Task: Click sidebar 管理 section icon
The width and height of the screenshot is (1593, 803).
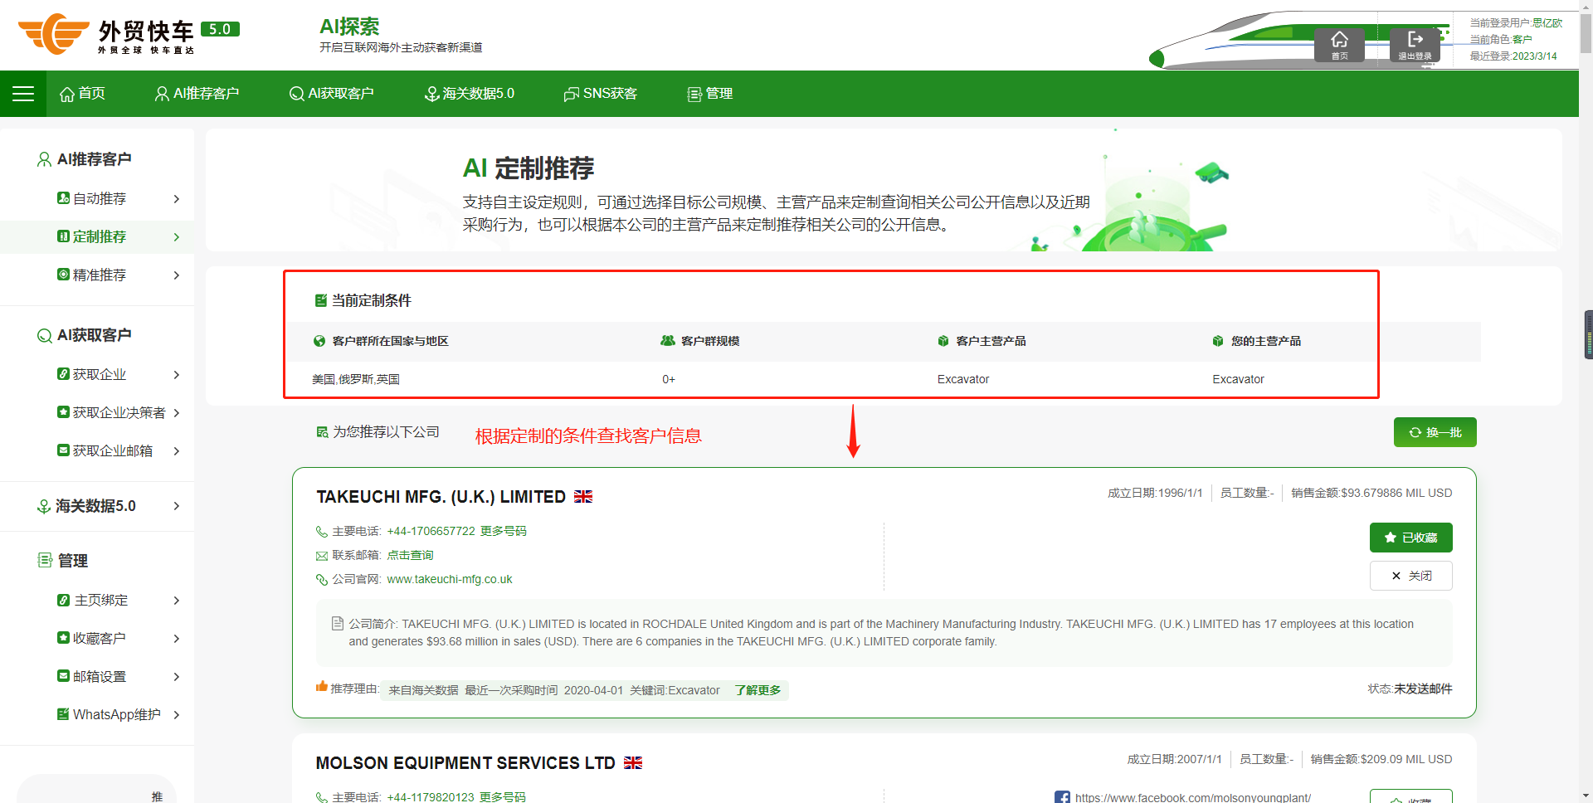Action: (45, 561)
